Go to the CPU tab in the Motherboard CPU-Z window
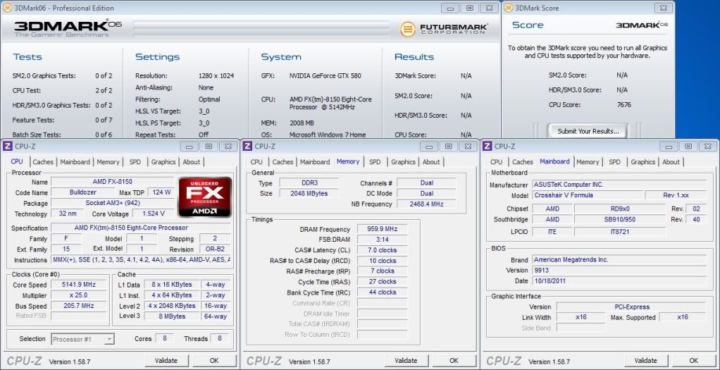 point(496,162)
